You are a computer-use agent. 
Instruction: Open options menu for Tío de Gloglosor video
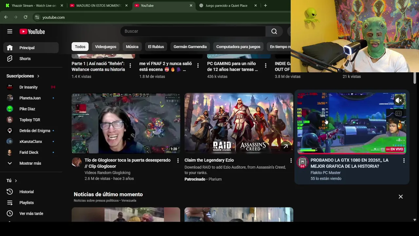(178, 161)
